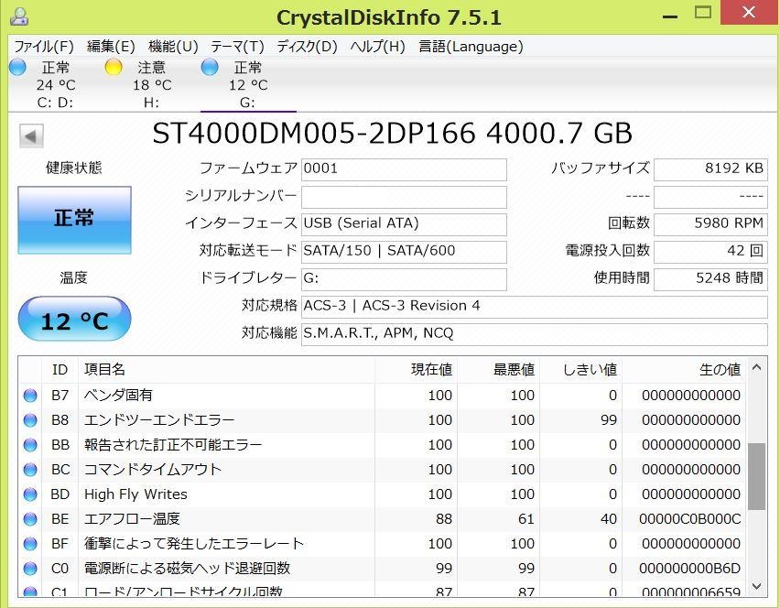This screenshot has height=608, width=780.
Task: Open the 言語(Language) menu
Action: click(471, 47)
